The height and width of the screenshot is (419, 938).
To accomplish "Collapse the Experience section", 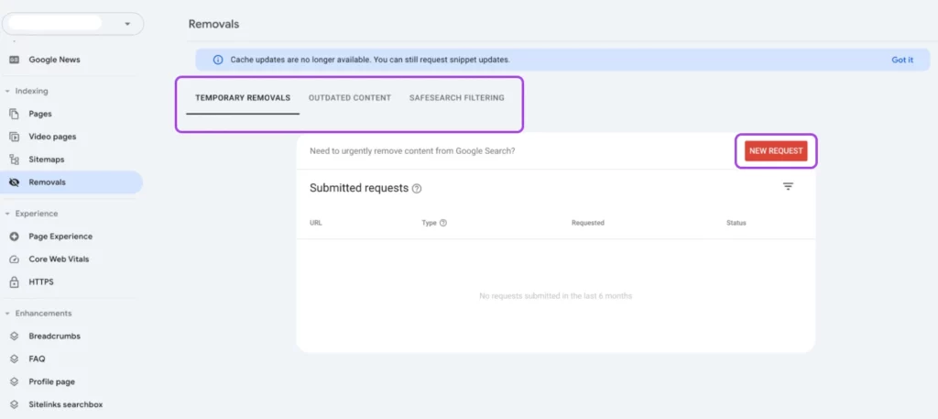I will [x=7, y=214].
